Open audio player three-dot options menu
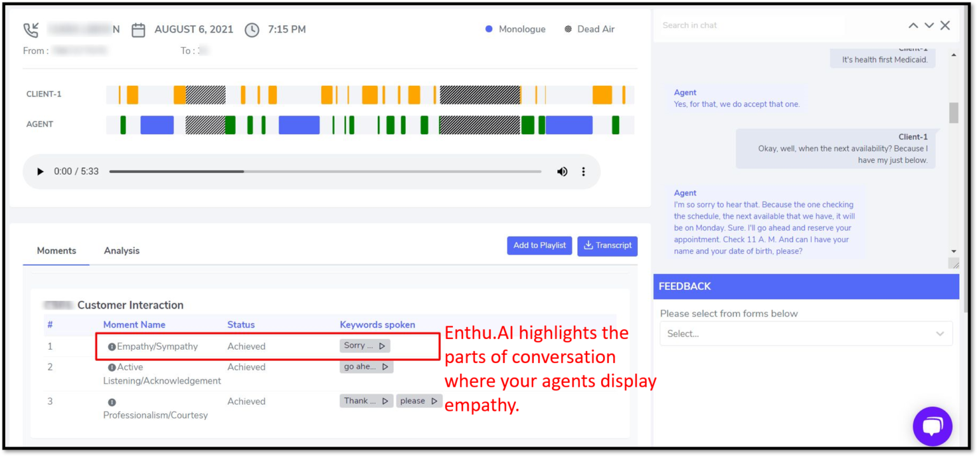This screenshot has width=977, height=456. click(583, 172)
